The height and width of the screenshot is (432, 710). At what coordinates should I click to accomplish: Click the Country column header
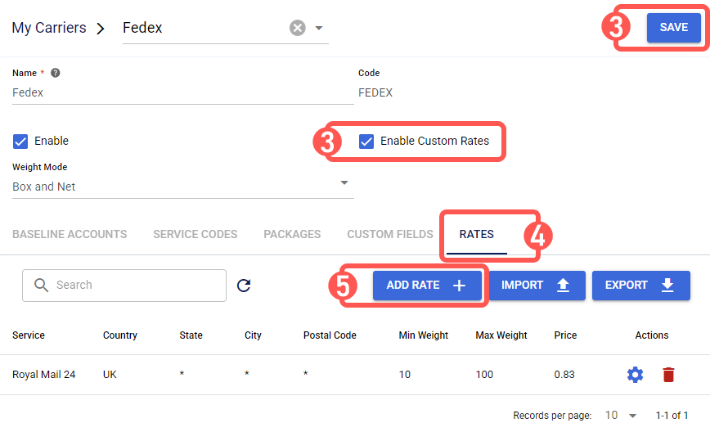tap(120, 335)
